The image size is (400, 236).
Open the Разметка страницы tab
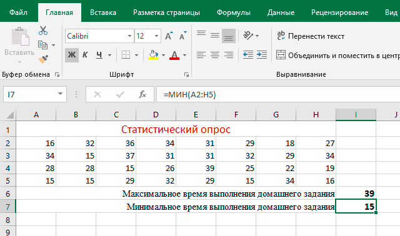click(167, 12)
